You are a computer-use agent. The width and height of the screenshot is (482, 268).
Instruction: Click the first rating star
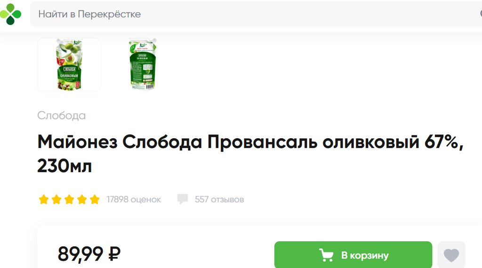pos(44,199)
